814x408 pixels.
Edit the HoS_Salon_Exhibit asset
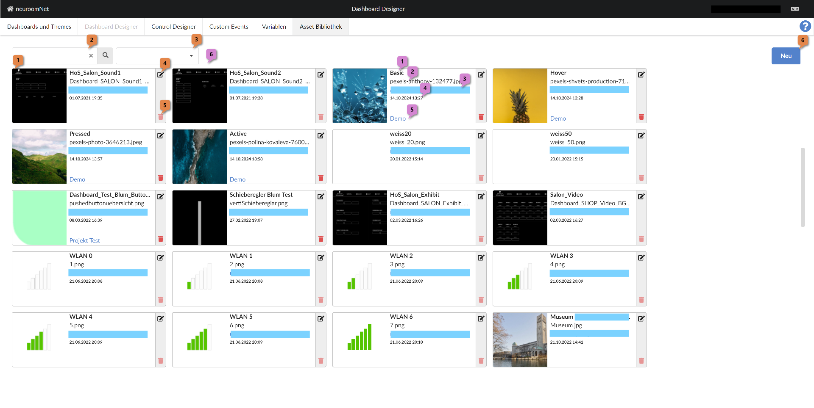coord(481,196)
